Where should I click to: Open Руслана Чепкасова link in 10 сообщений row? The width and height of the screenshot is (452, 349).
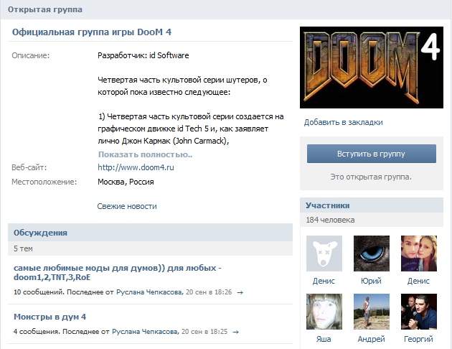coord(149,292)
